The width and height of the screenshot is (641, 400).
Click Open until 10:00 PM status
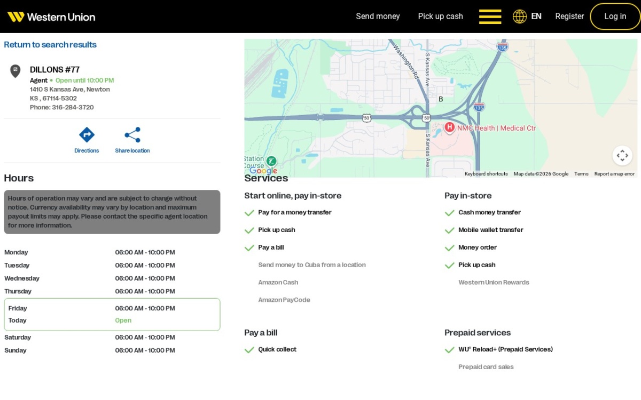85,81
